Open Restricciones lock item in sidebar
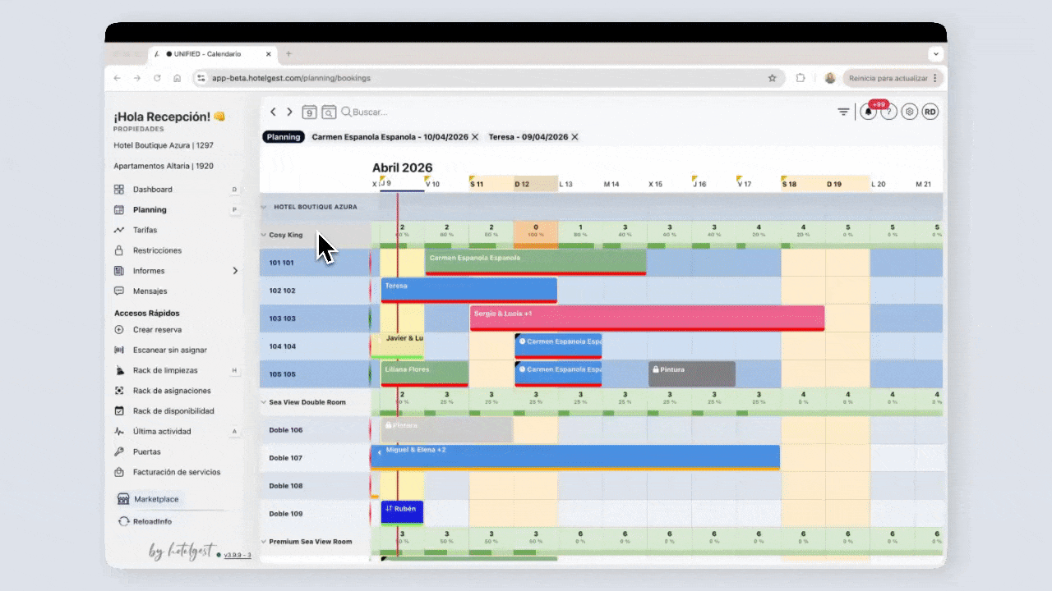This screenshot has height=591, width=1052. coord(157,250)
